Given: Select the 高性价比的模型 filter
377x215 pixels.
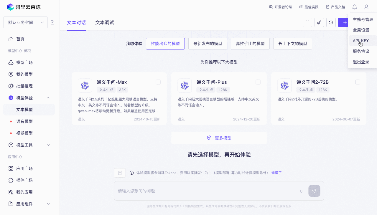Looking at the screenshot, I should pos(250,44).
